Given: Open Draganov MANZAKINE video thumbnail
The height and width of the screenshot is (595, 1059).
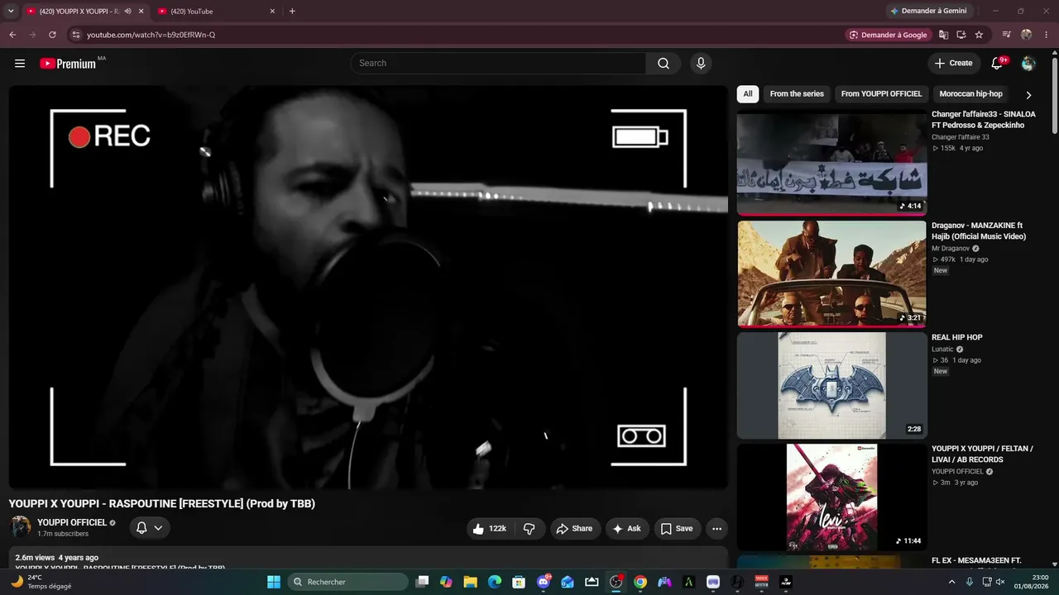Looking at the screenshot, I should 831,274.
